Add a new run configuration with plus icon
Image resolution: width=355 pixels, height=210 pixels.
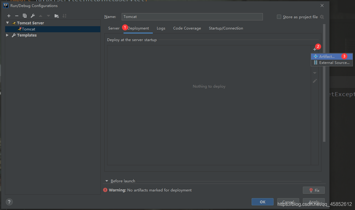point(9,16)
